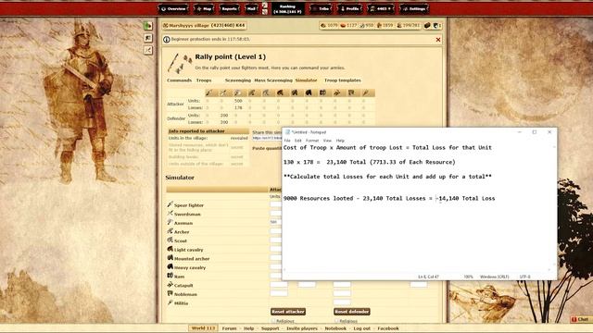Open the Map from the top bar
The width and height of the screenshot is (593, 333).
pos(204,8)
